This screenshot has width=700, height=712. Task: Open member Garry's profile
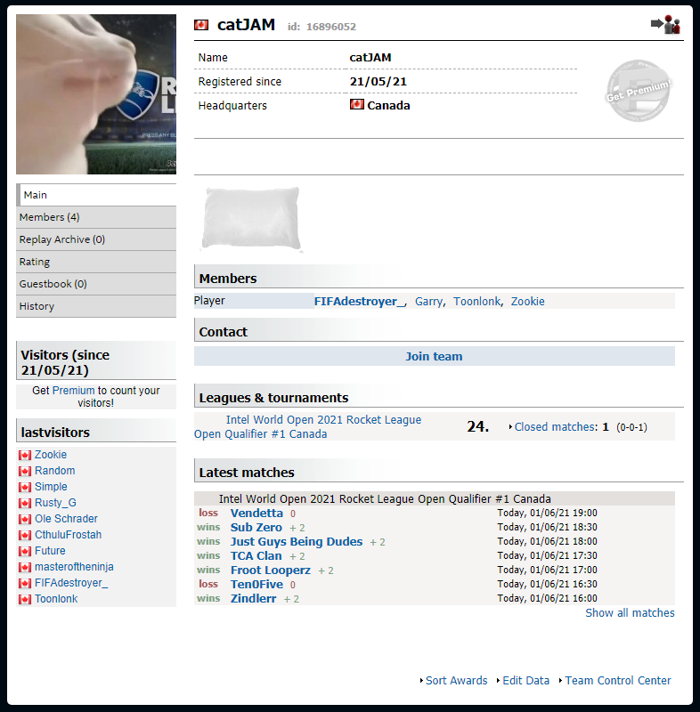428,301
